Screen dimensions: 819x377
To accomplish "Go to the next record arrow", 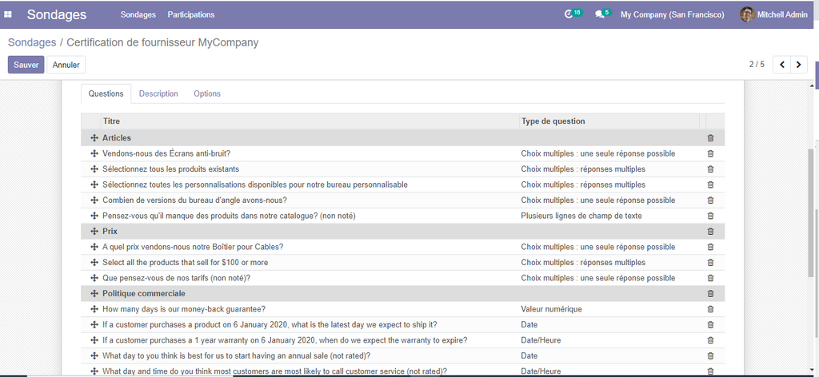I will (x=798, y=65).
